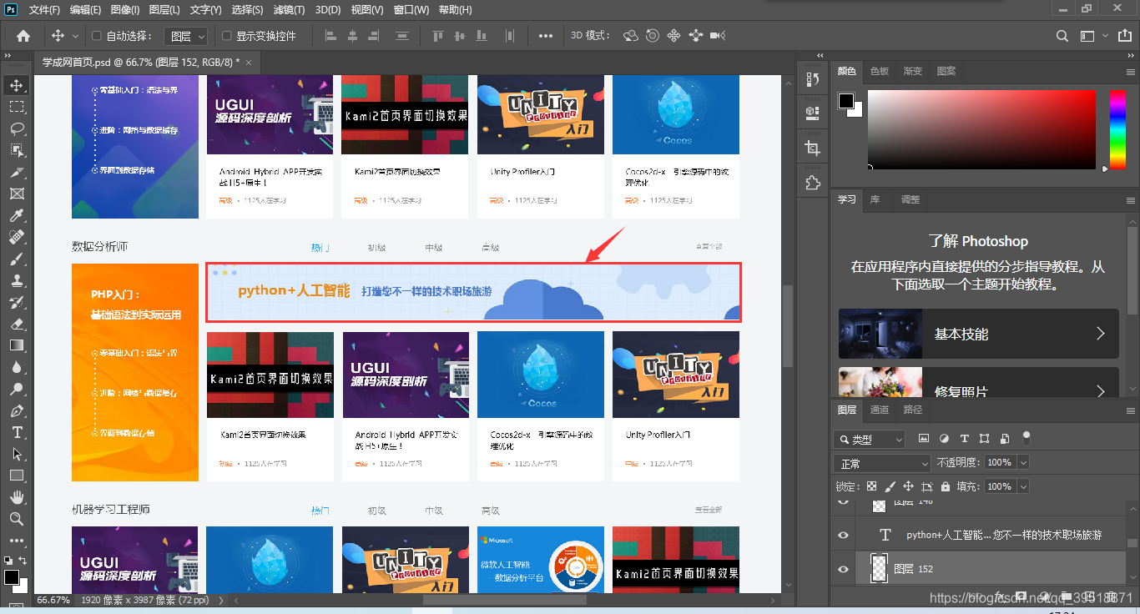Open the 文件(F) menu
Image resolution: width=1140 pixels, height=614 pixels.
(x=44, y=10)
